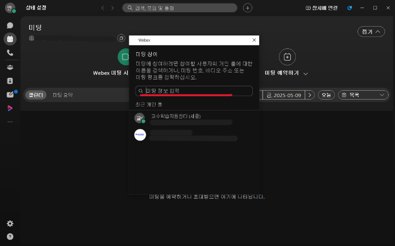Image resolution: width=395 pixels, height=246 pixels.
Task: Select 교수학습지원센터 (세종) personal room
Action: point(194,119)
